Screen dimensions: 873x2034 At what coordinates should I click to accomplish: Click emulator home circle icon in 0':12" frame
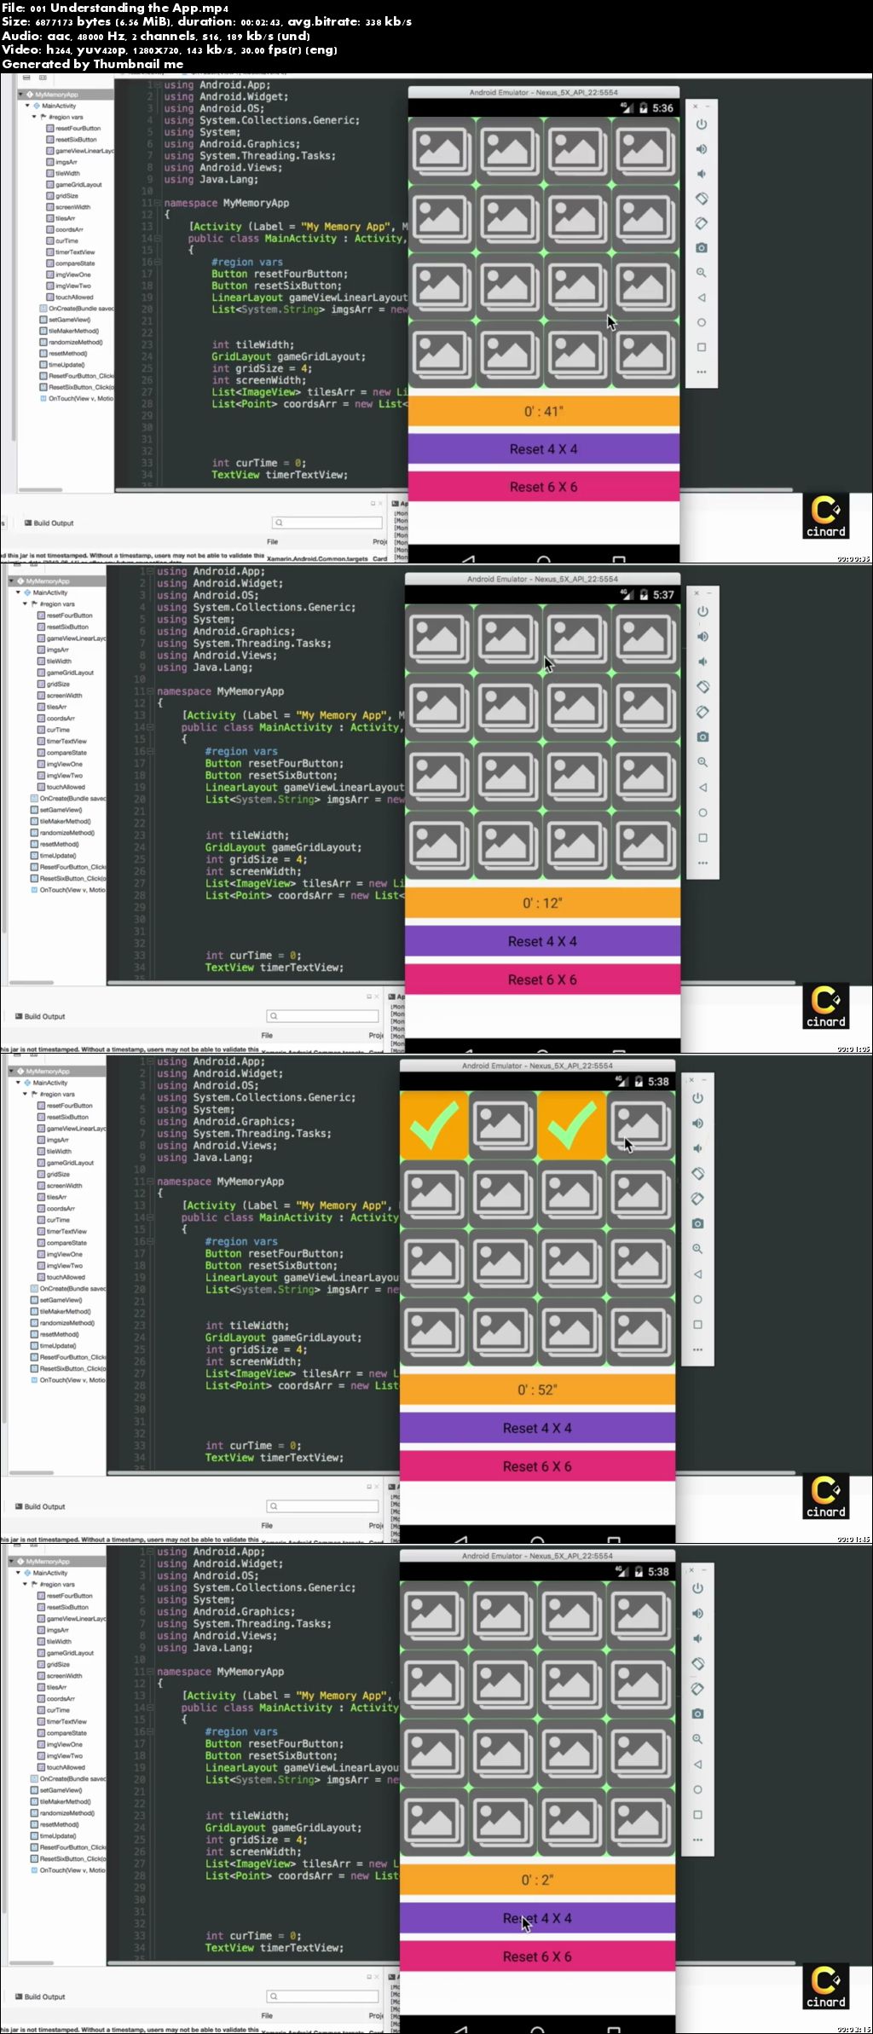point(702,812)
